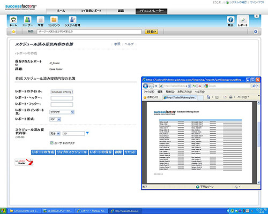Click the keyword search field
268x214 pixels.
[x=89, y=32]
